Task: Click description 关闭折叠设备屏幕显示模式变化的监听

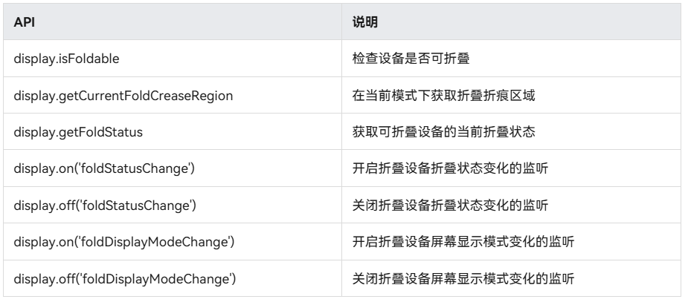Action: 463,279
